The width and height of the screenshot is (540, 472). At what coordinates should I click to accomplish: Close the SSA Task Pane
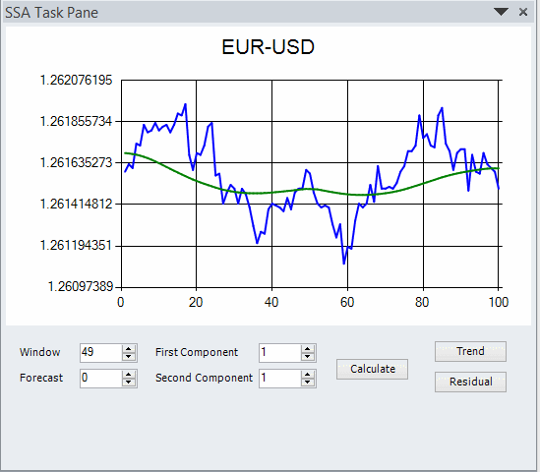[523, 12]
